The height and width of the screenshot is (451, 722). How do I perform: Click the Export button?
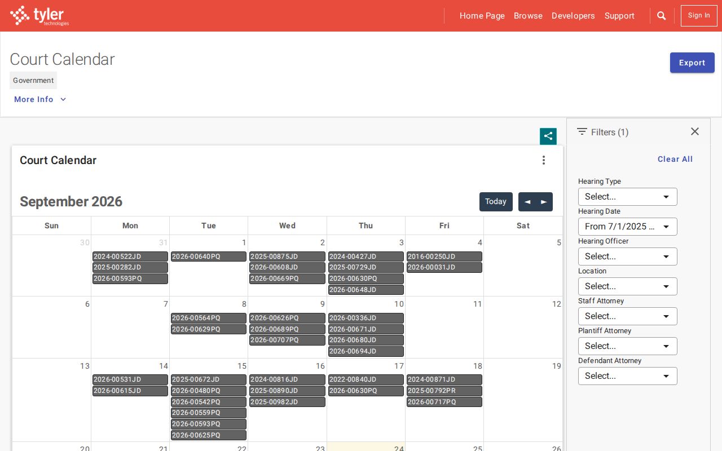[692, 63]
